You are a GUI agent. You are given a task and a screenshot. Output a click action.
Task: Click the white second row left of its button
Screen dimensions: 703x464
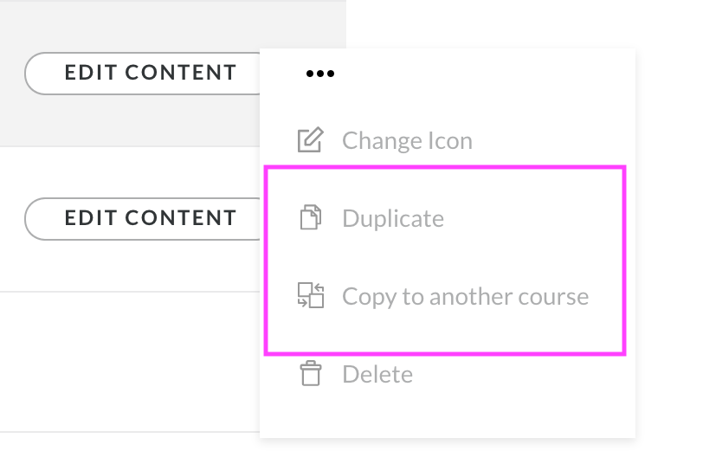[x=12, y=218]
